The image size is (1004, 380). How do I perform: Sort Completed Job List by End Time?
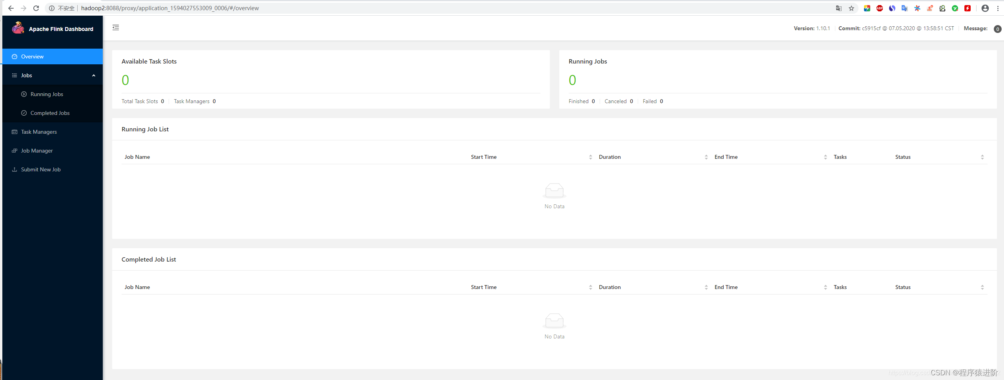[x=825, y=287]
